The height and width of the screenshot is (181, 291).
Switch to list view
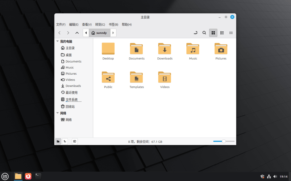pyautogui.click(x=222, y=33)
